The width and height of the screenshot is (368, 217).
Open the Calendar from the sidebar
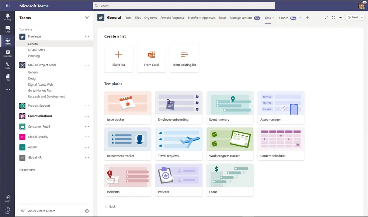point(7,53)
